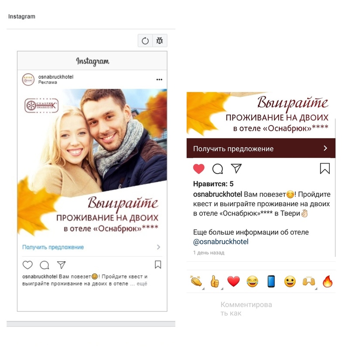Open the @osnabruckhotel mention link

221,242
